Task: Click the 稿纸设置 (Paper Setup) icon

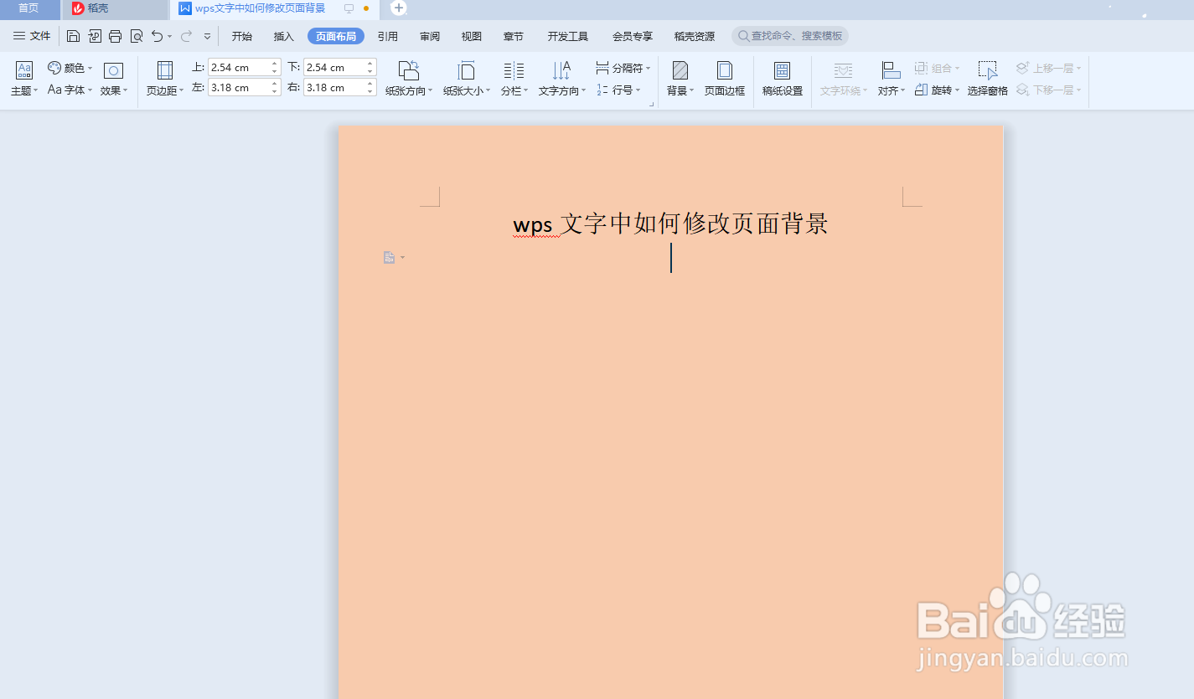Action: [x=781, y=78]
